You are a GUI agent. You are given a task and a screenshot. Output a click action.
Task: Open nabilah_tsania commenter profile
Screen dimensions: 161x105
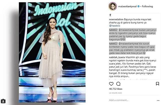[117, 57]
